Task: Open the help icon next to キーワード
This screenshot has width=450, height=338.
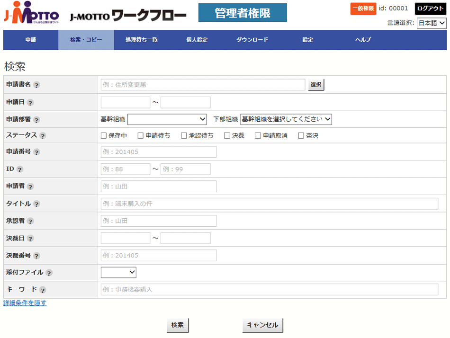Action: pos(43,290)
